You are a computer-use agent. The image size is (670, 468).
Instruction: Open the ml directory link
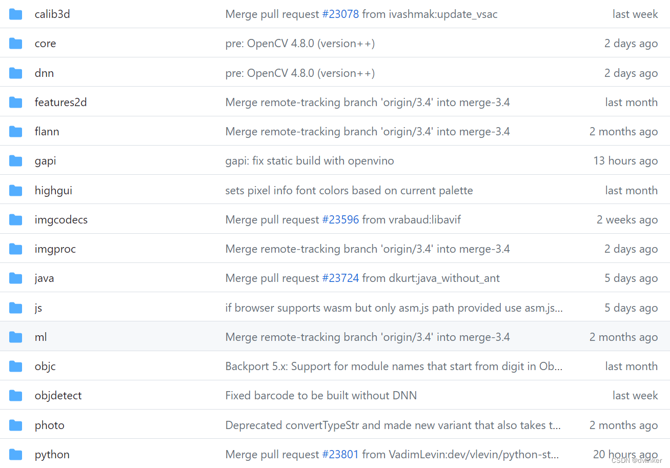click(40, 337)
